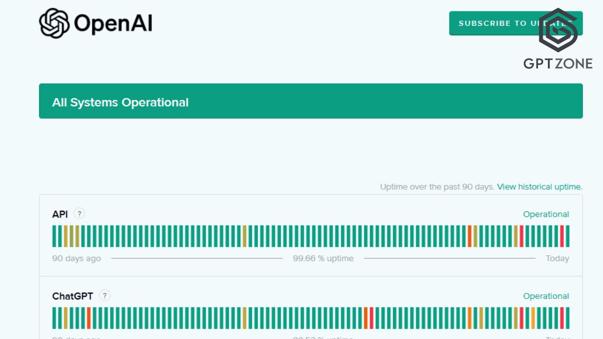Click the OpenAI logo

point(96,23)
